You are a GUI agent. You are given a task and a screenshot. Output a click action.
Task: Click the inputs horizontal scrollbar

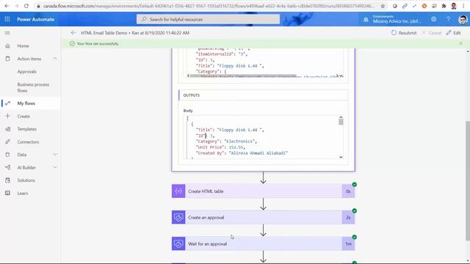pyautogui.click(x=243, y=76)
